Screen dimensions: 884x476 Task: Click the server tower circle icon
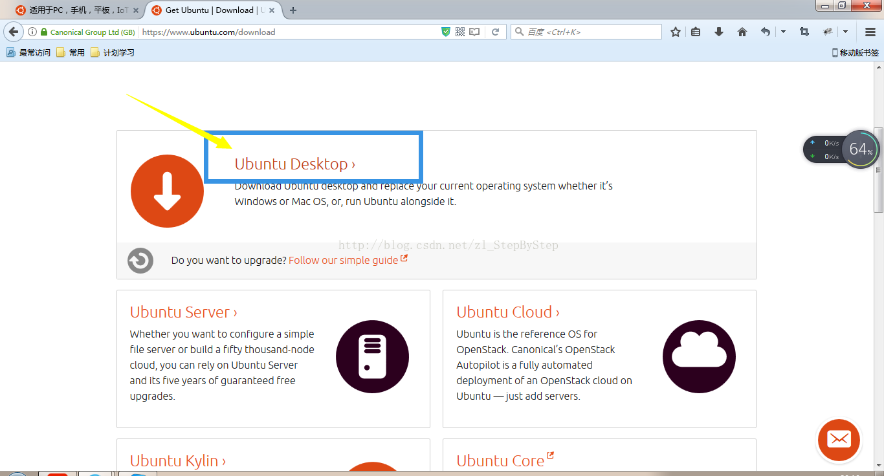(x=372, y=356)
